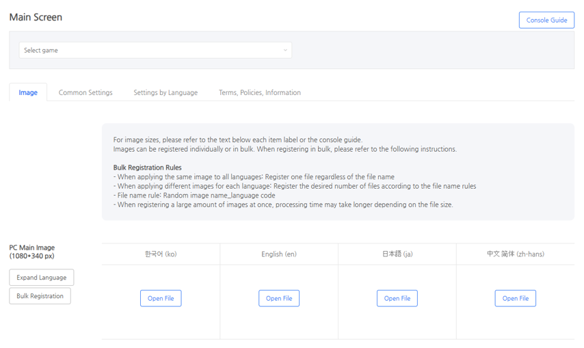Select the 한국어 (ko) column header
584x348 pixels.
click(161, 254)
